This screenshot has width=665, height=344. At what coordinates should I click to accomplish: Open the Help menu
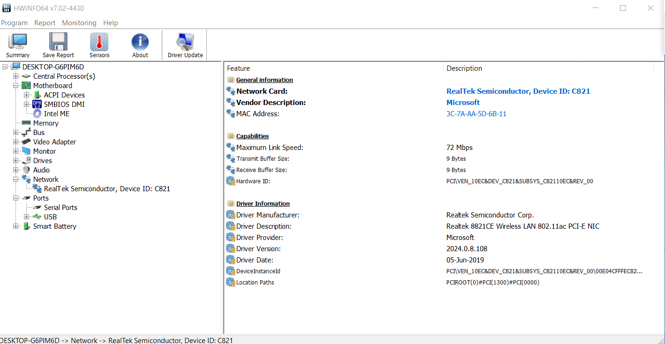point(111,22)
